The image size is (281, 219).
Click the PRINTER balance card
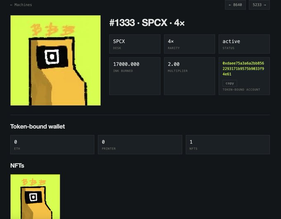140,145
